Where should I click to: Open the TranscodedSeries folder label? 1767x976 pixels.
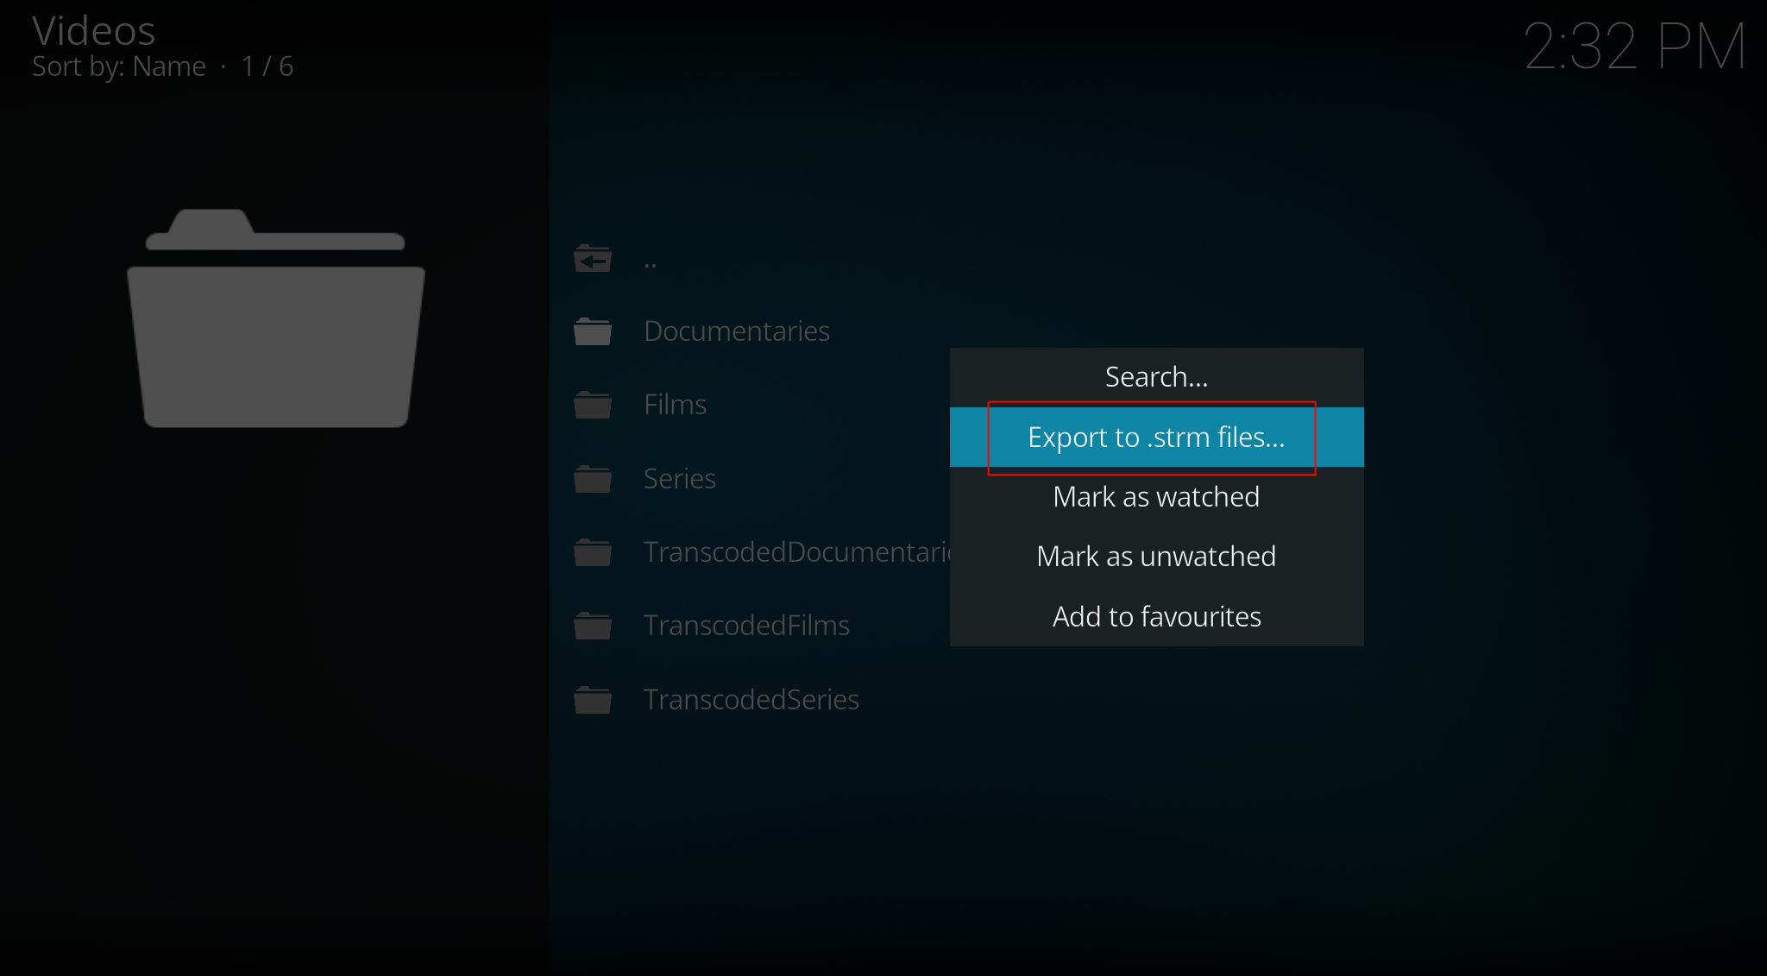tap(751, 700)
